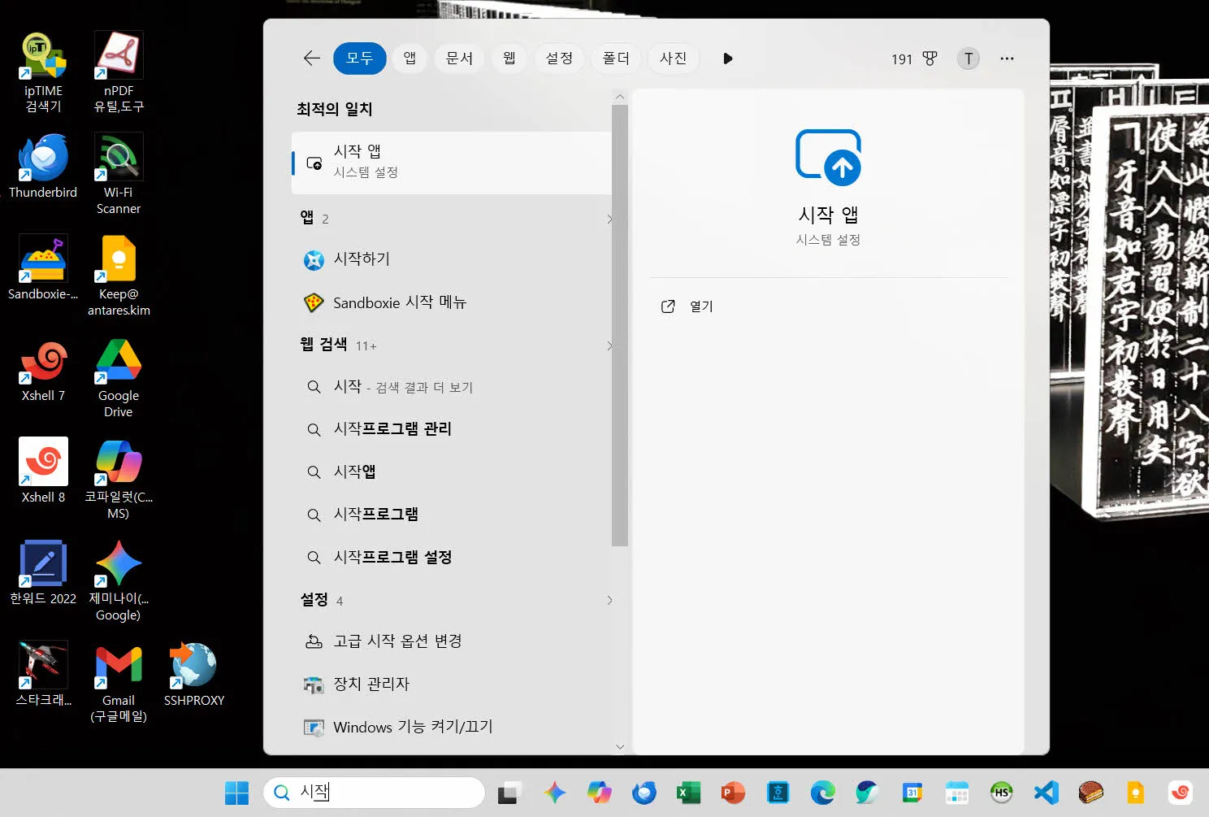Screen dimensions: 1209x817
Task: Select the 코파일럿 (Copilot) desktop icon
Action: pyautogui.click(x=119, y=479)
